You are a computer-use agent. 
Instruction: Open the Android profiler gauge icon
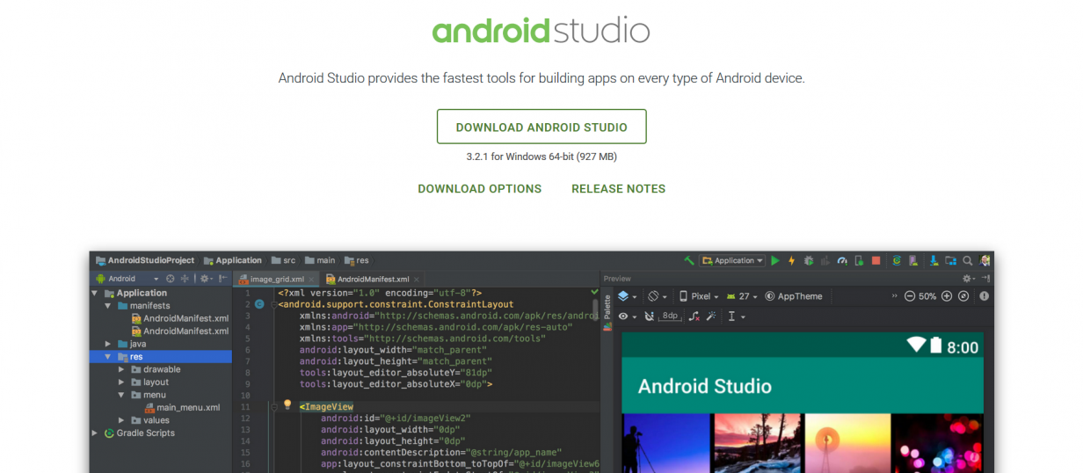coord(842,261)
